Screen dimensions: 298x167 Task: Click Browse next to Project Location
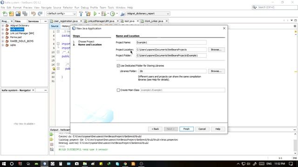click(x=216, y=50)
